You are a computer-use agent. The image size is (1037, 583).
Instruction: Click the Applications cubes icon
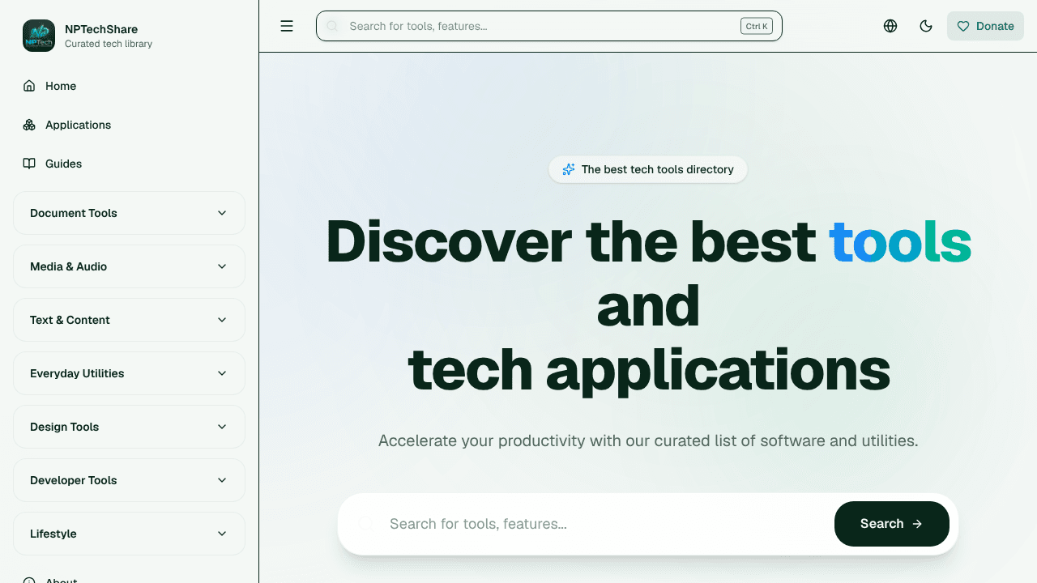[29, 125]
